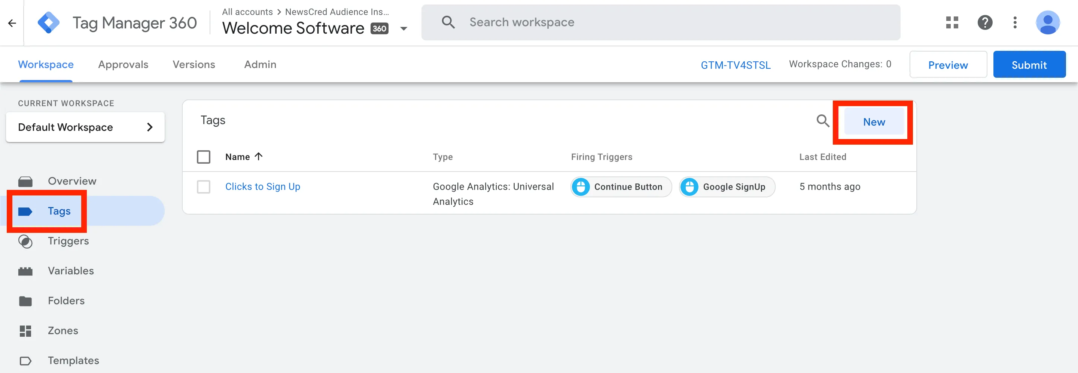Click the Google Analytics: Universal Analytics cell
The height and width of the screenshot is (373, 1078).
[493, 194]
